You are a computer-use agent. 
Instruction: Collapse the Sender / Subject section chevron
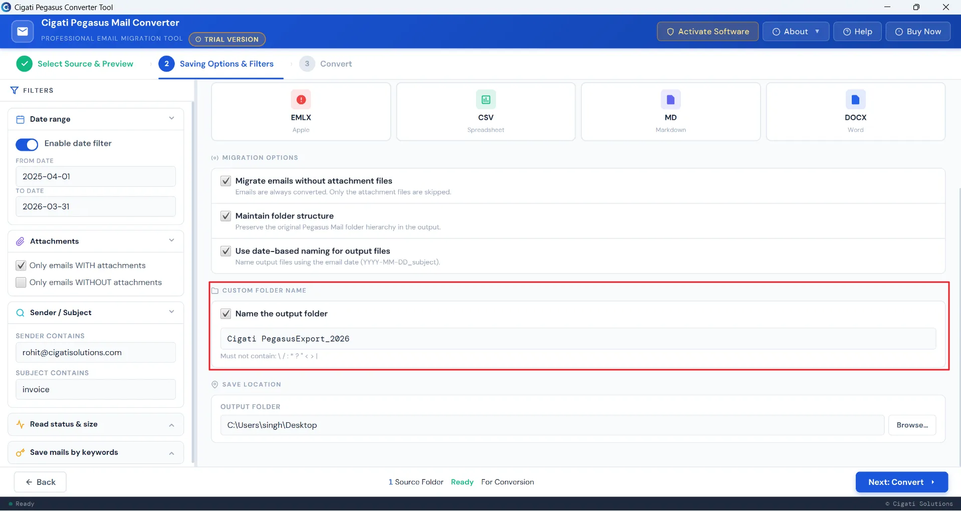coord(172,312)
